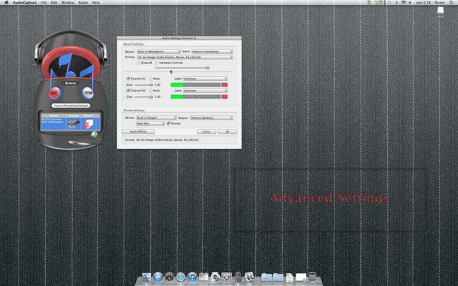Viewport: 458px width, 286px height.
Task: Open the second folder stack in Dock
Action: tap(278, 277)
